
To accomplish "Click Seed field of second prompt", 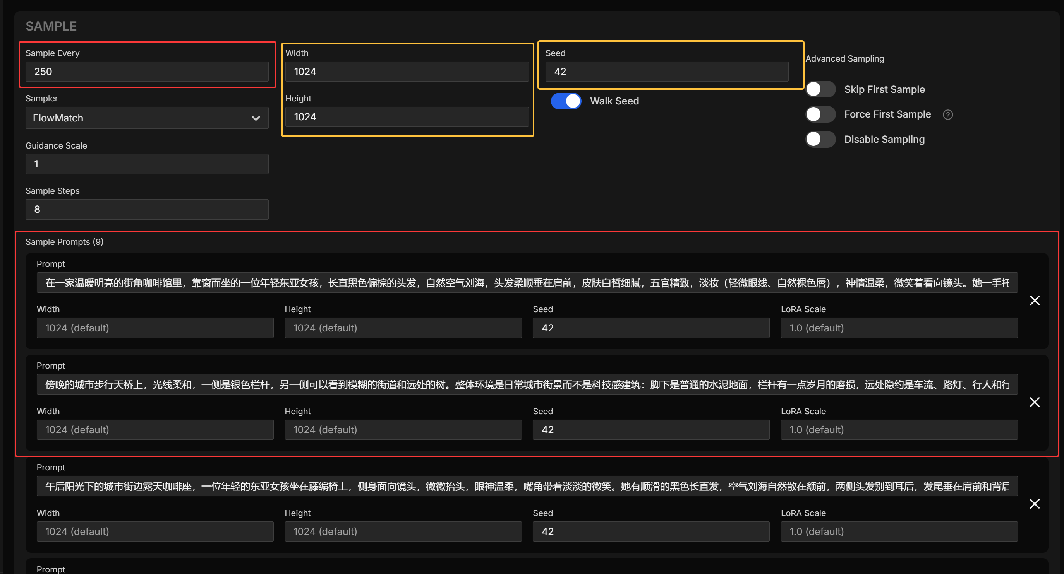I will (x=650, y=430).
